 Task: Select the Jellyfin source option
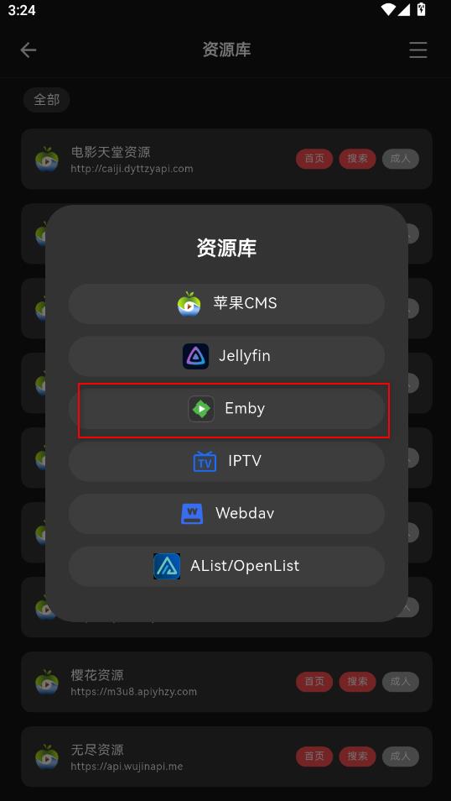point(226,356)
